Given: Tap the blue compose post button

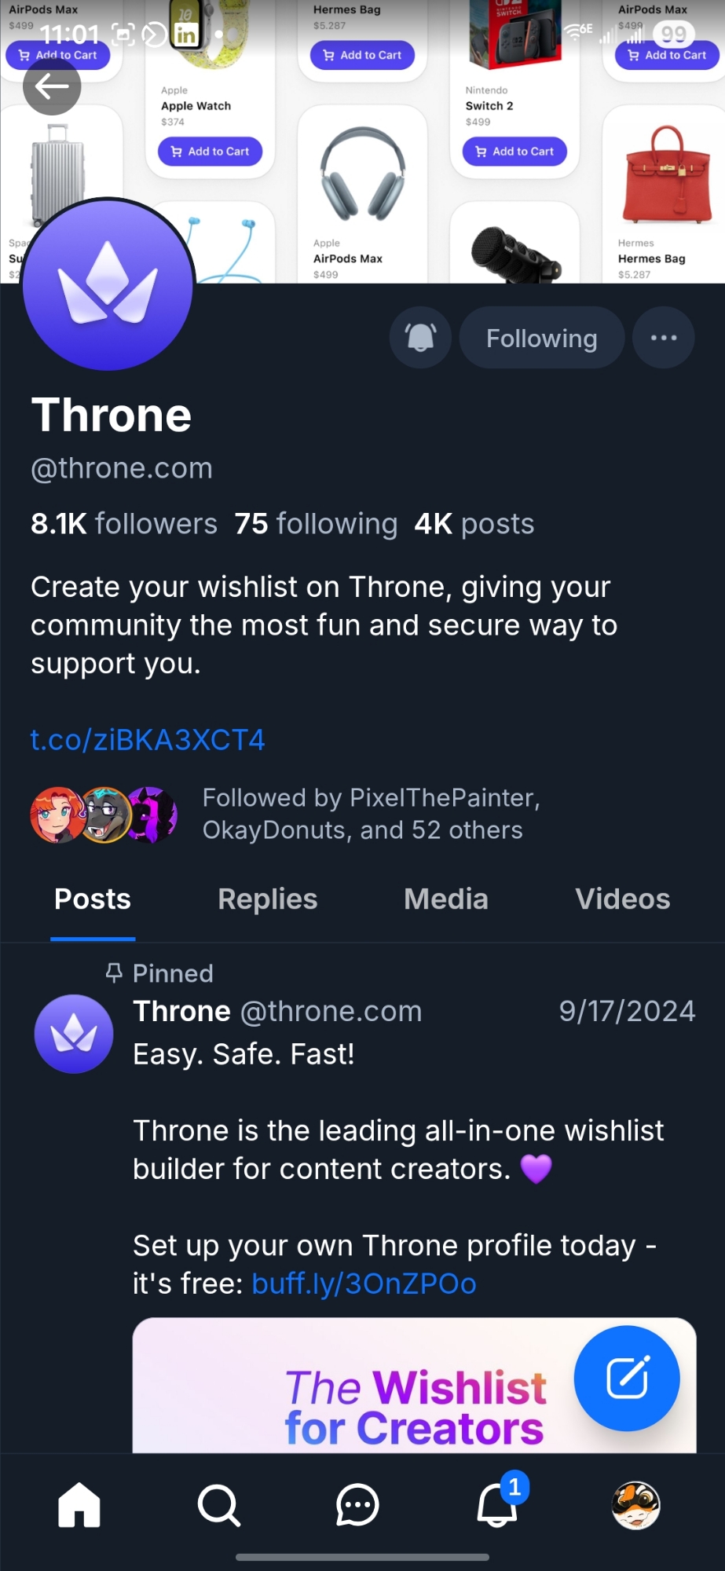Looking at the screenshot, I should click(x=626, y=1378).
